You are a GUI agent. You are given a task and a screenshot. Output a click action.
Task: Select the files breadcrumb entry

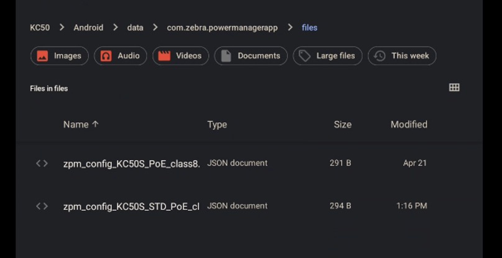pos(309,28)
